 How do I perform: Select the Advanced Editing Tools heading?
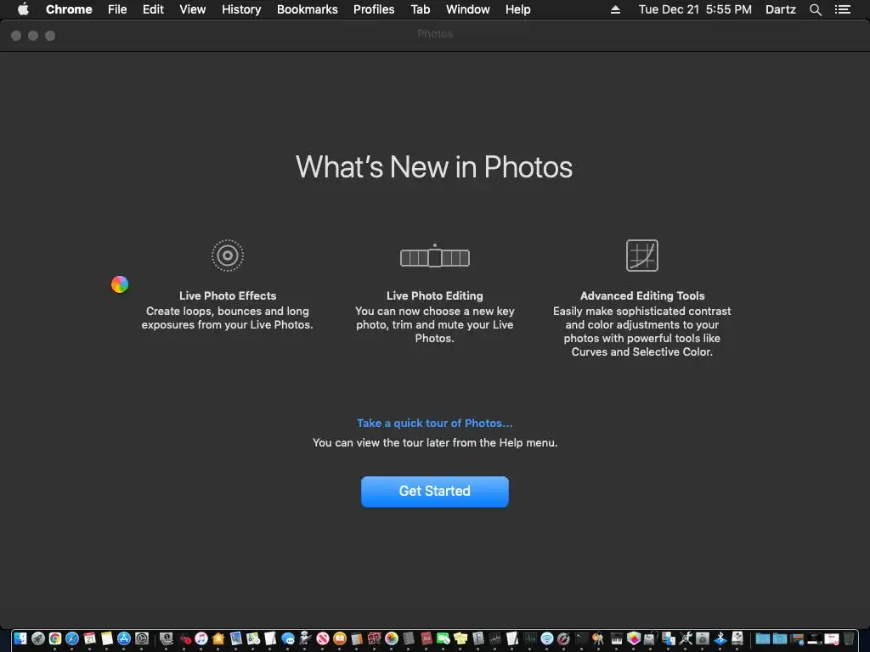(642, 295)
